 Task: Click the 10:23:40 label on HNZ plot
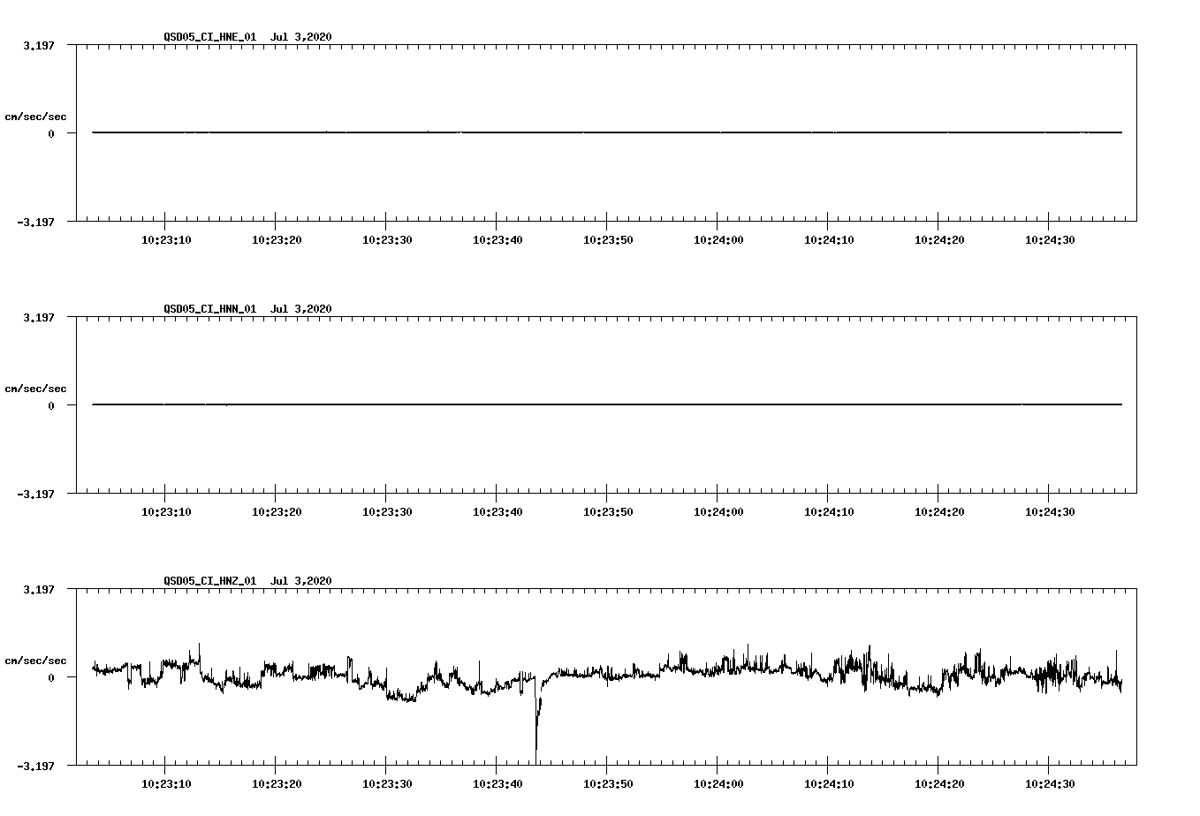[x=497, y=783]
